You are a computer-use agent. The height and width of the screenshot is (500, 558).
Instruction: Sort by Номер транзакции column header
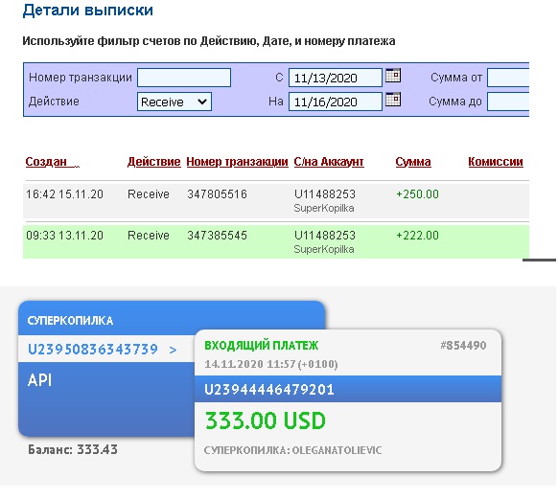[237, 162]
